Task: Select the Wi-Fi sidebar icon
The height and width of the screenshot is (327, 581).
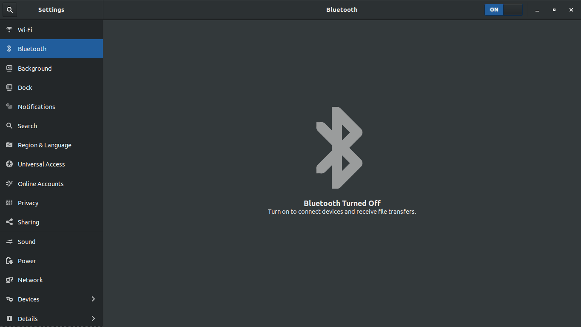Action: click(x=9, y=29)
